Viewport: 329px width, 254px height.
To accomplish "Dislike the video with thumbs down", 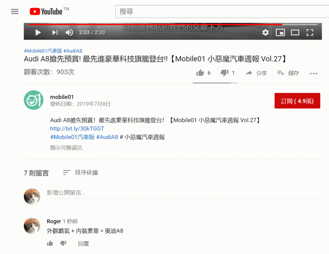I will pos(224,73).
